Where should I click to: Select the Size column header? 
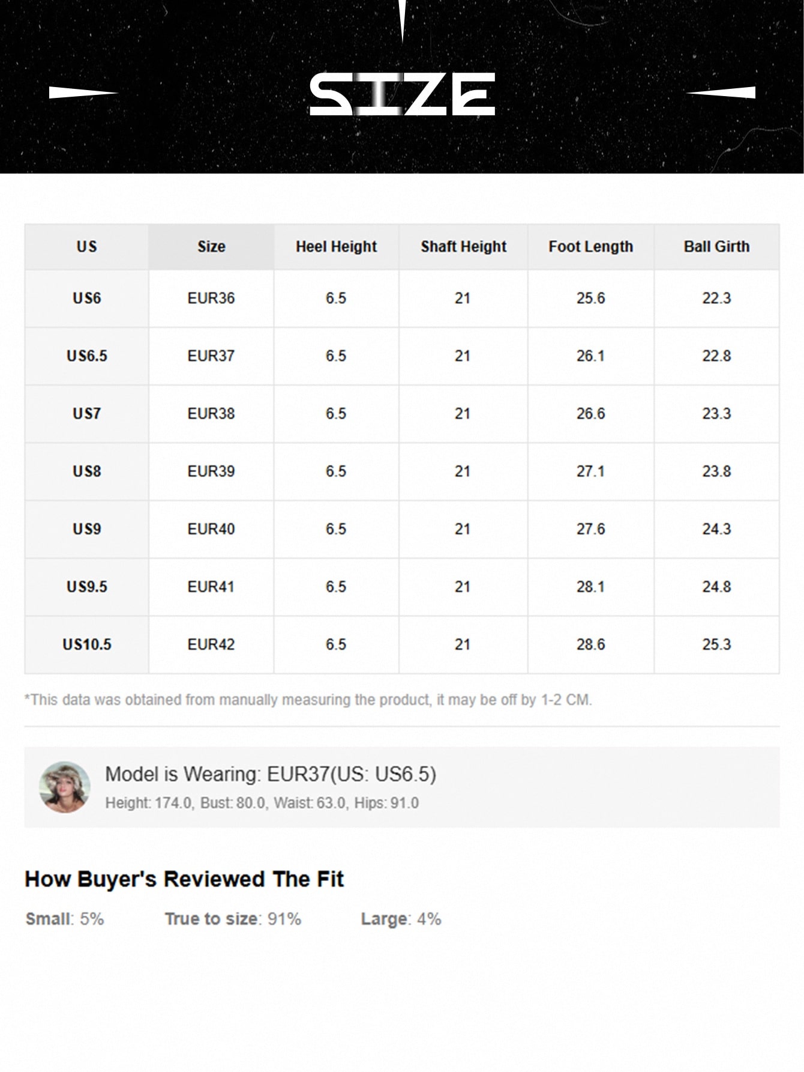[x=211, y=247]
